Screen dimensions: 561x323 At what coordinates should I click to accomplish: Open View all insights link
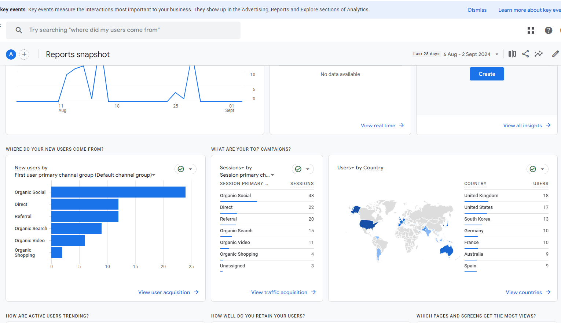[x=522, y=125]
